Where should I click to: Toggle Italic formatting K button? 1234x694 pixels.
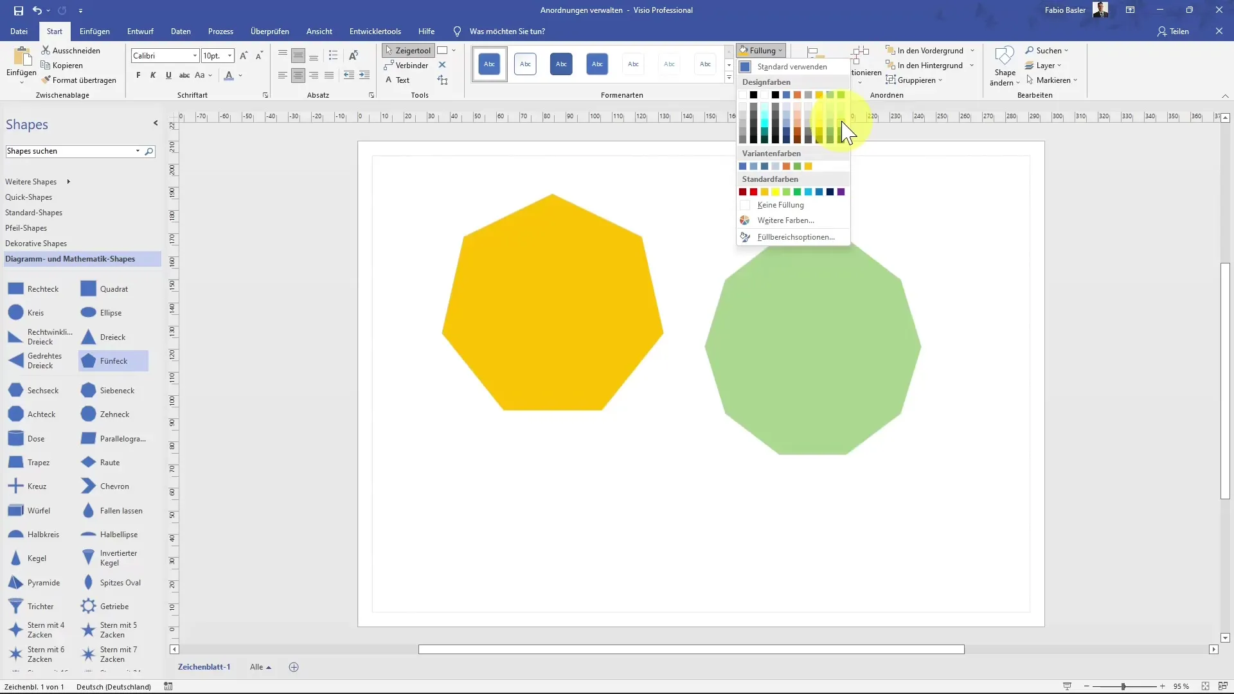pos(153,75)
